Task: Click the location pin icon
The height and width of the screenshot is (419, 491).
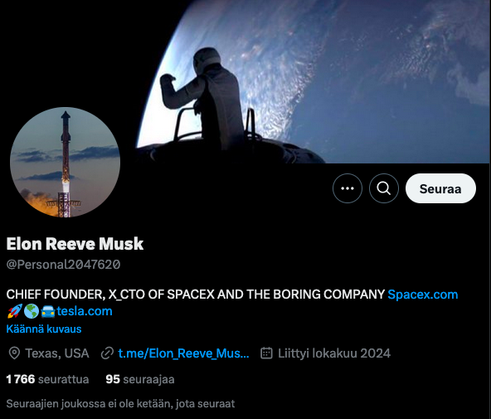Action: [x=14, y=353]
